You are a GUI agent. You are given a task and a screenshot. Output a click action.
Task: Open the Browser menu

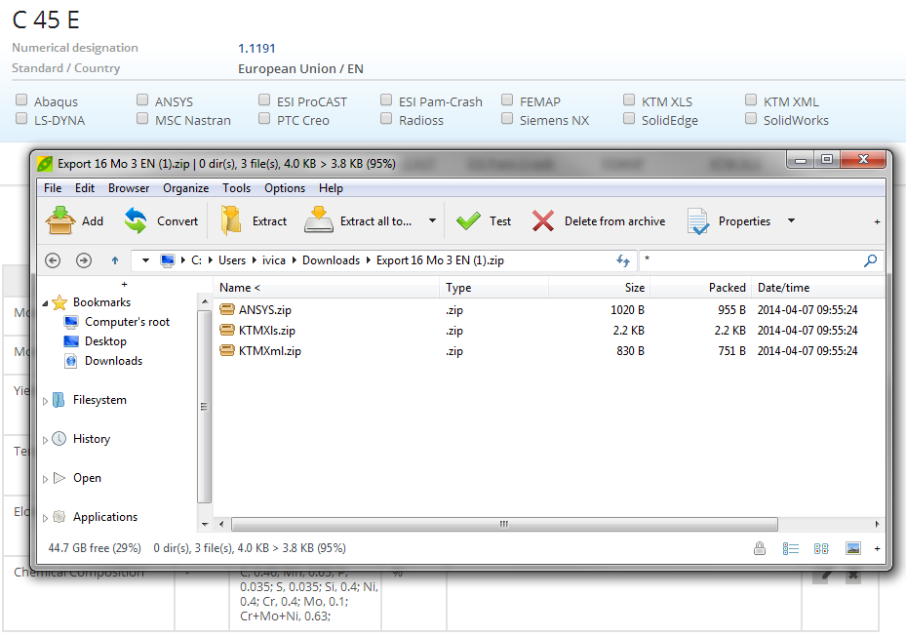(x=129, y=188)
